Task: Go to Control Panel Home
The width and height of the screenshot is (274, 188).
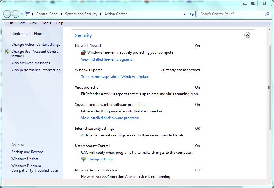Action: [x=28, y=34]
